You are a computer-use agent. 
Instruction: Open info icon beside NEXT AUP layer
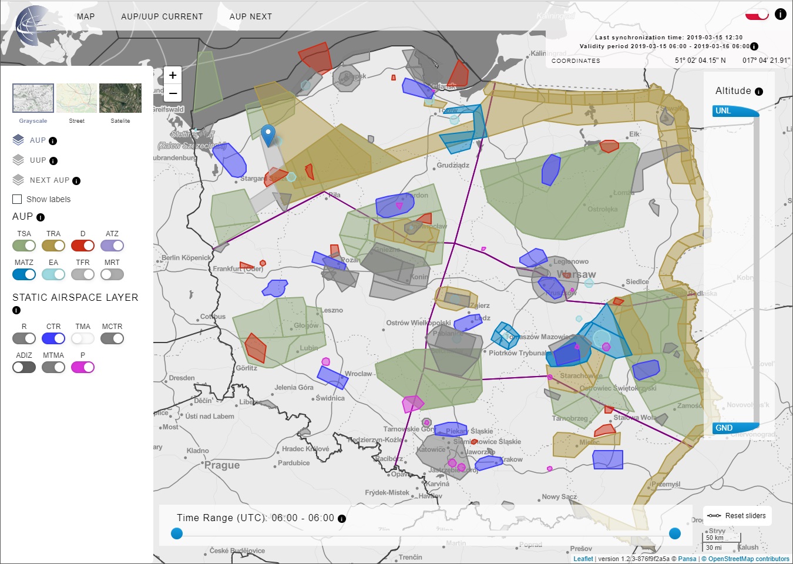click(x=76, y=181)
